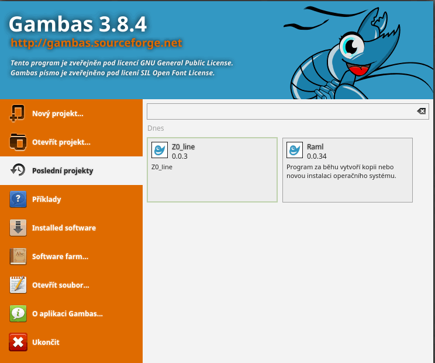435x363 pixels.
Task: Click the Ukončit label to quit
Action: pyautogui.click(x=46, y=342)
